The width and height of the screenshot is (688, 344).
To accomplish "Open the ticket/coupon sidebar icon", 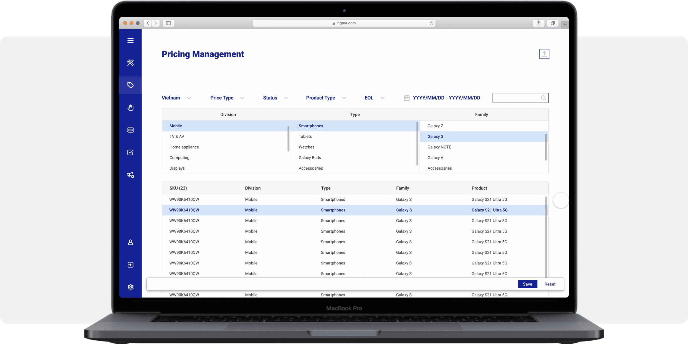I will (130, 130).
